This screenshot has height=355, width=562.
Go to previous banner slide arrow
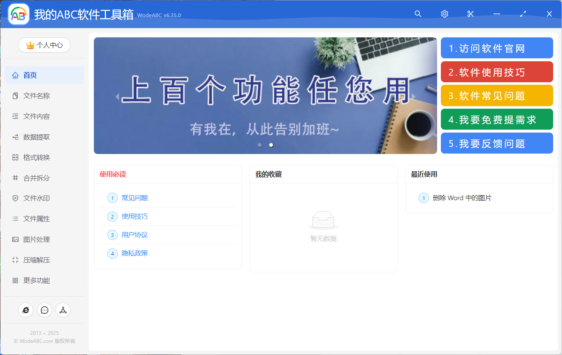[x=117, y=97]
